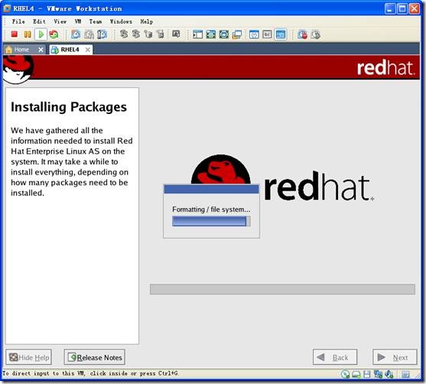Click the record movie icon with red dot

tap(302, 34)
